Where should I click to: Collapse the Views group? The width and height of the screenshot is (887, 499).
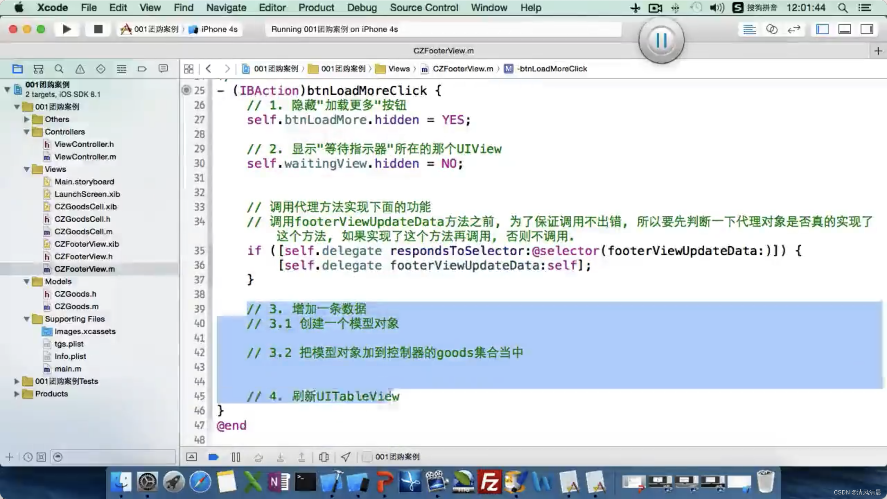pyautogui.click(x=26, y=169)
